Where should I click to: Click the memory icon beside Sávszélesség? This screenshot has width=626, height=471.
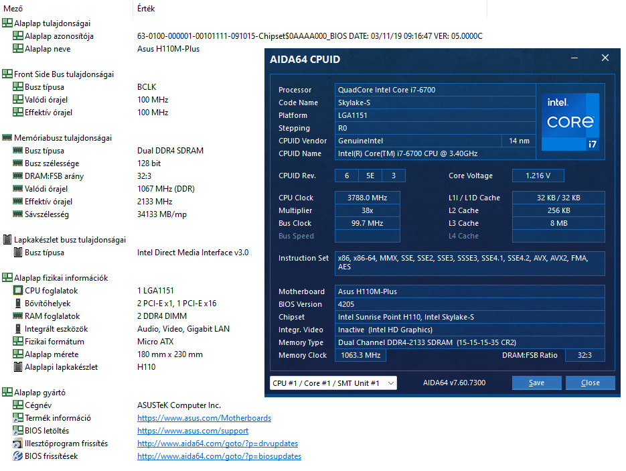pyautogui.click(x=17, y=214)
